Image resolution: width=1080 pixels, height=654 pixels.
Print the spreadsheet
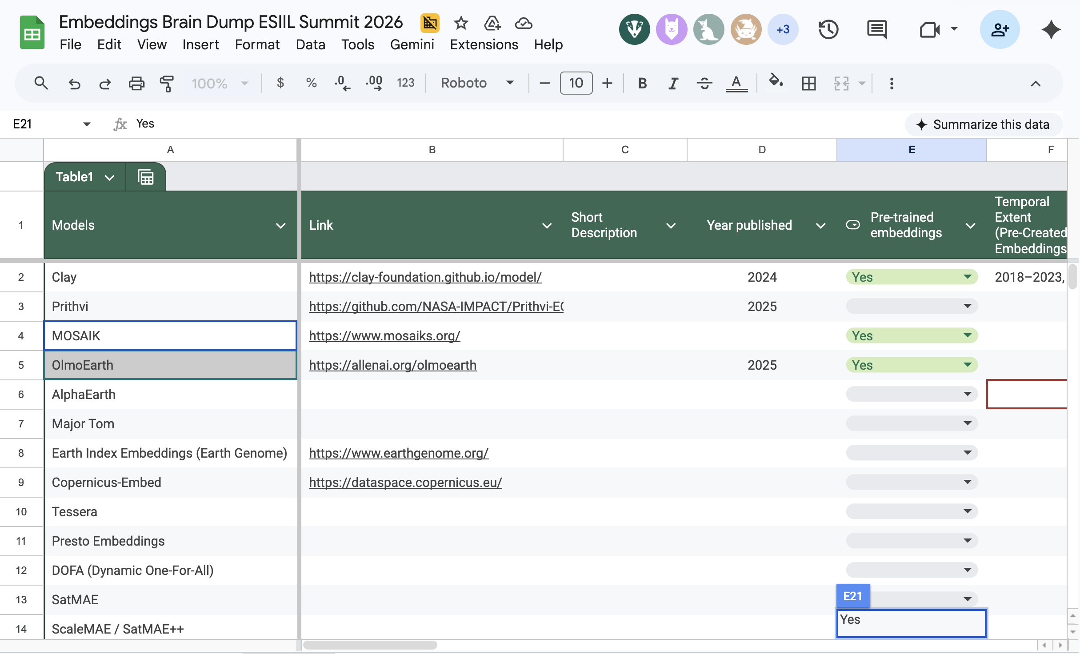point(136,83)
